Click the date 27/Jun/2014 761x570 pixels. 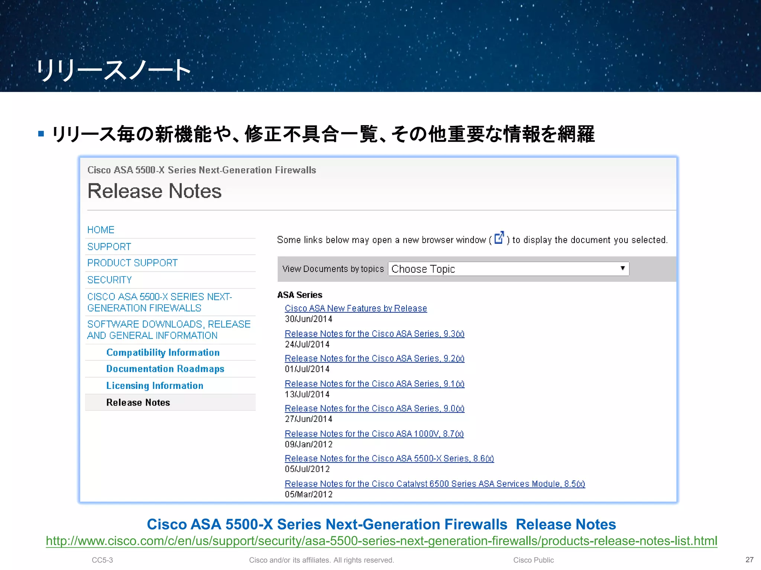(308, 419)
